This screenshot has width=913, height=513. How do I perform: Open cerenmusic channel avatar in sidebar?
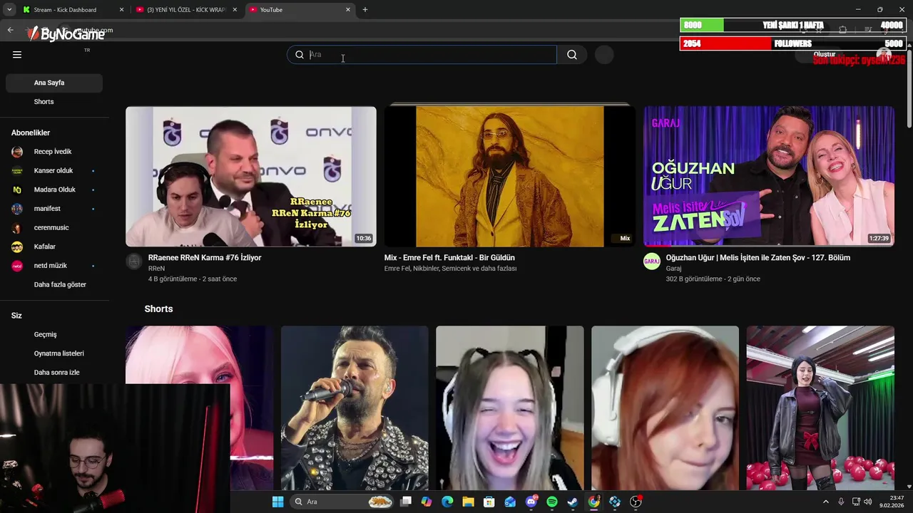(17, 228)
